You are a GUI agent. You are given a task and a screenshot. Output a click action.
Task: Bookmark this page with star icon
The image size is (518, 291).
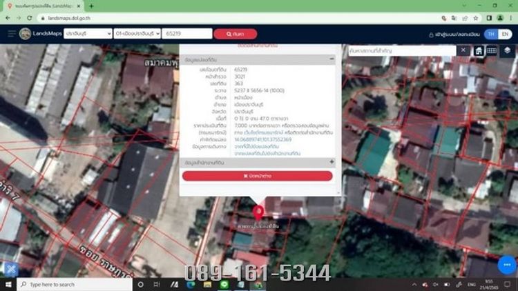pos(476,18)
